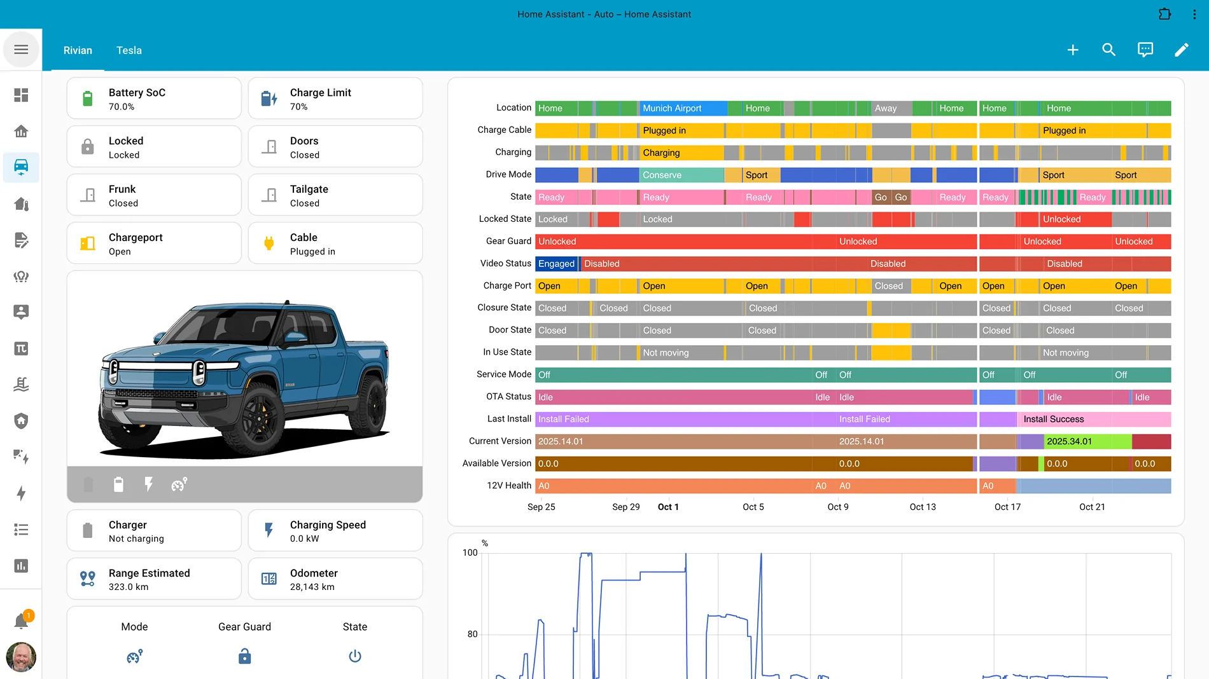Screen dimensions: 1209x679
Task: Open the hamburger sidebar menu
Action: [x=21, y=50]
